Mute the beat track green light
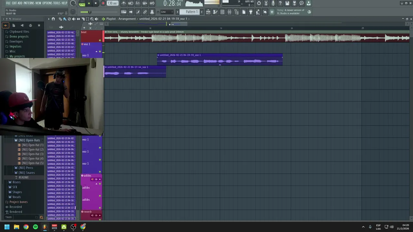Screen dimensions: 413x232 pyautogui.click(x=100, y=40)
